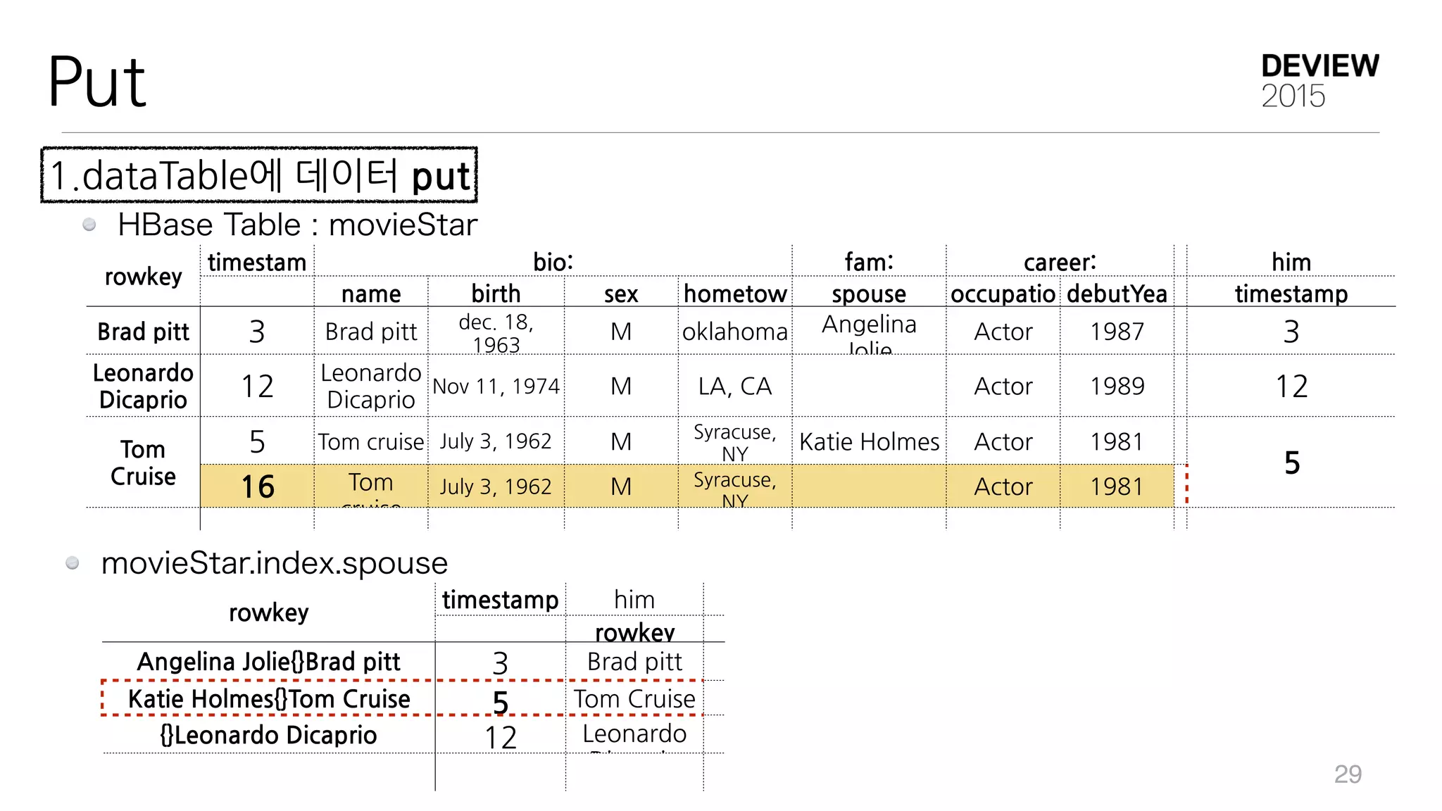
Task: Select the "career:" column family header
Action: (1060, 262)
